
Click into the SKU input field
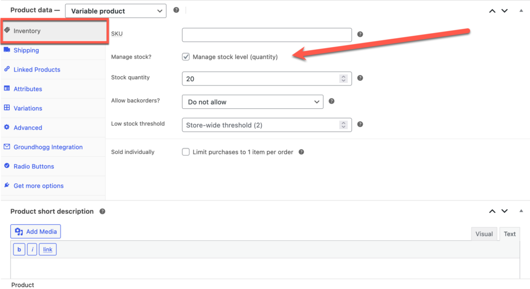[x=267, y=35]
